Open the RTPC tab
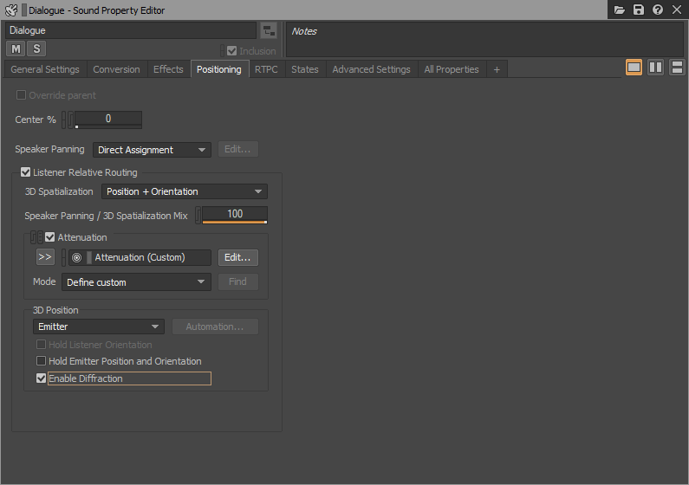 point(266,69)
